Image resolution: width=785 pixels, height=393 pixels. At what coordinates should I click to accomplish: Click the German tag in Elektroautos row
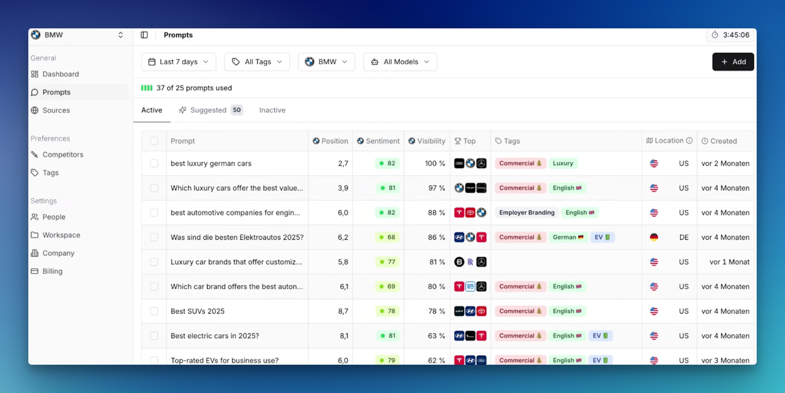coord(568,237)
